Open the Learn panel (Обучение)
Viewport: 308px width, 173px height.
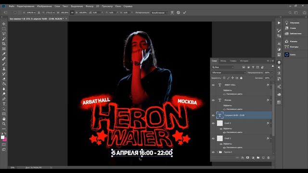[292, 23]
